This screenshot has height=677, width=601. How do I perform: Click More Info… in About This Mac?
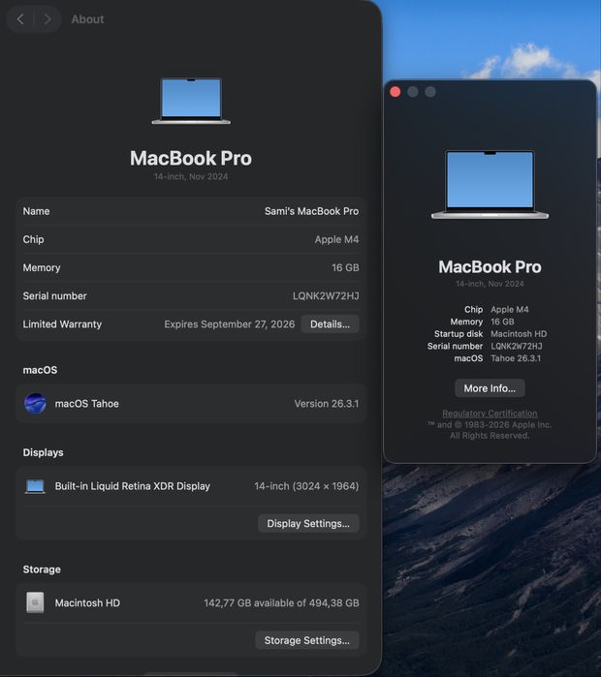tap(490, 388)
